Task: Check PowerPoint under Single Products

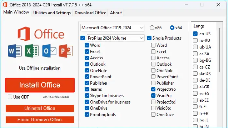Action: tap(153, 77)
